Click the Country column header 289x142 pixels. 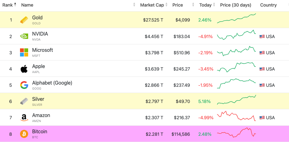(268, 5)
